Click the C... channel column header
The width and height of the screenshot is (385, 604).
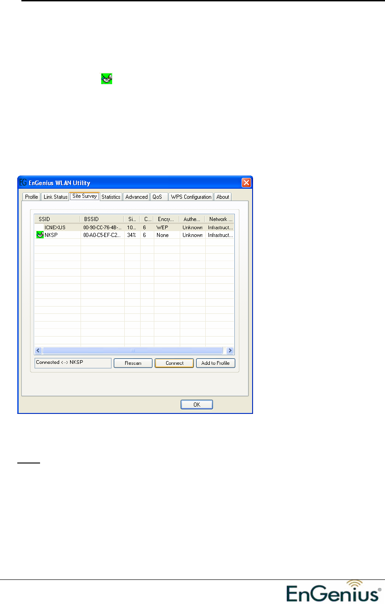click(x=147, y=219)
